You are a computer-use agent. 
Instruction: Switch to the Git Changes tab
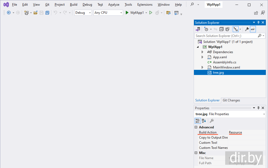pos(231,100)
